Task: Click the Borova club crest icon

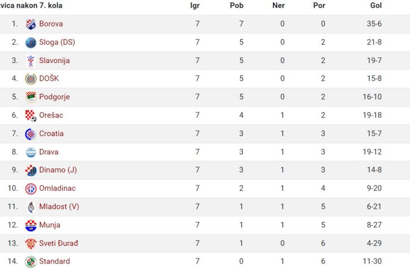Action: (x=30, y=24)
